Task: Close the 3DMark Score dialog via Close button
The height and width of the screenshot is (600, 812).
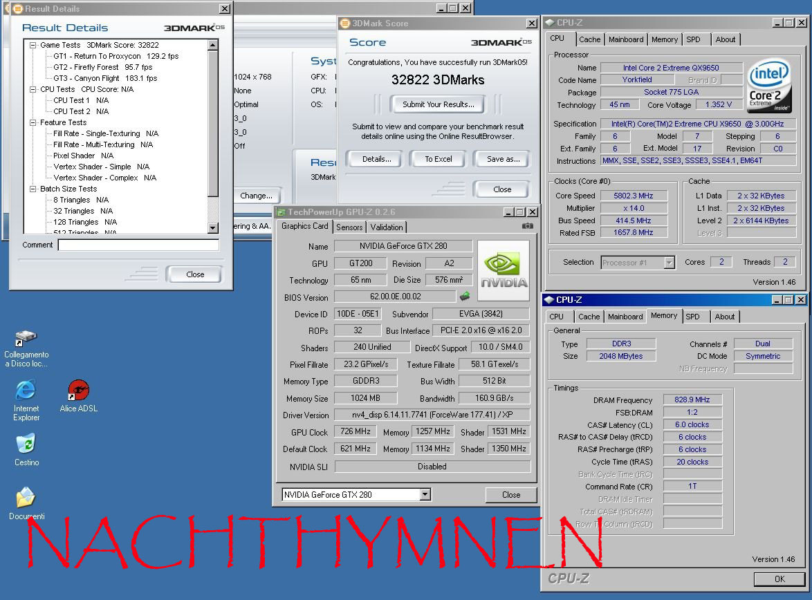Action: click(x=502, y=189)
